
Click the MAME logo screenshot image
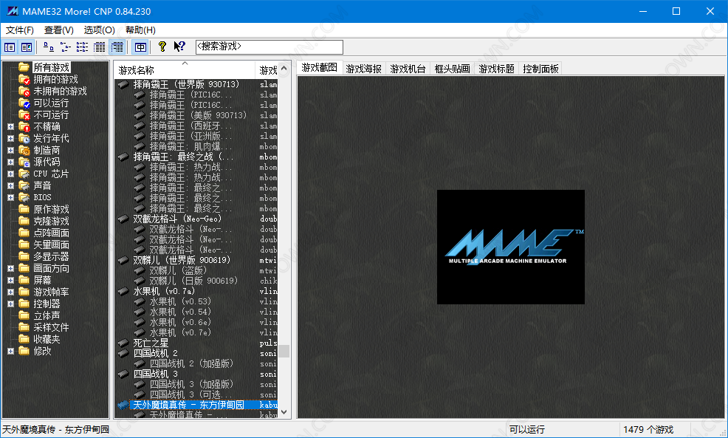pyautogui.click(x=511, y=247)
